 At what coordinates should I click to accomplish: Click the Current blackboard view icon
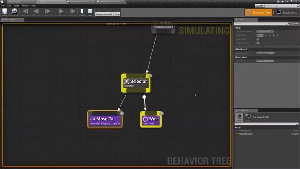click(239, 117)
